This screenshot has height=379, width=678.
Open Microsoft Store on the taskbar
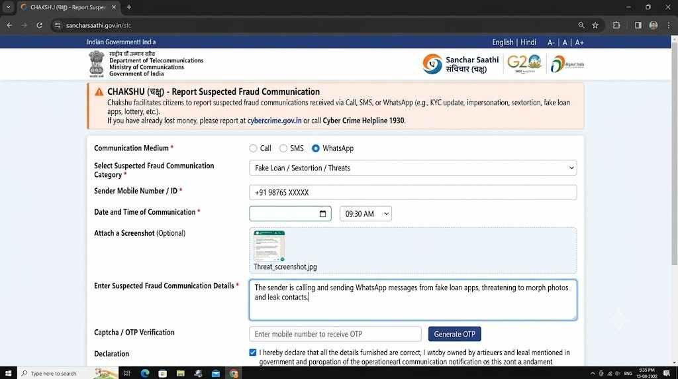click(163, 373)
